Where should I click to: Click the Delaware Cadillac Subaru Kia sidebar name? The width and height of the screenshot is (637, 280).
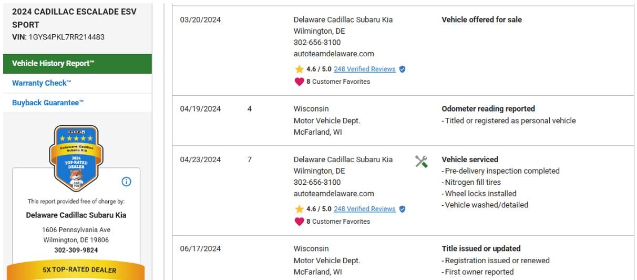(x=76, y=215)
